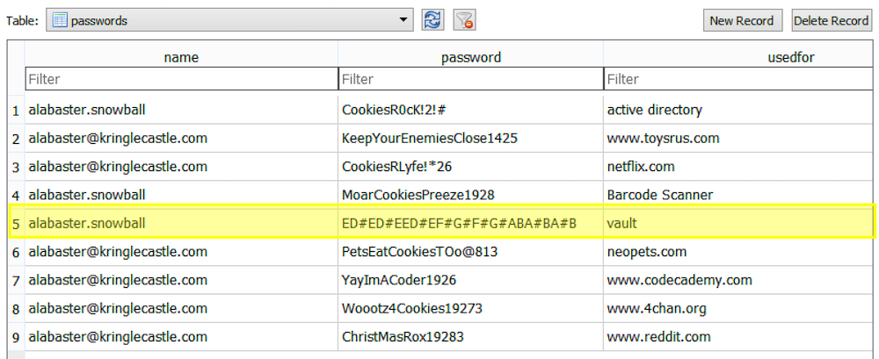
Task: Click the table icon beside passwords
Action: 59,21
